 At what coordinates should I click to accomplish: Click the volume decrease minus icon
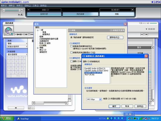coord(4,10)
